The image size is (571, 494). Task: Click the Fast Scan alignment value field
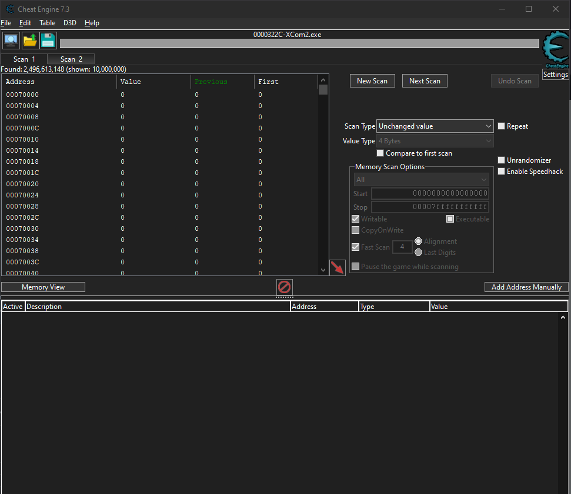pos(402,247)
